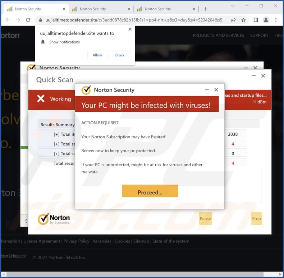Click HidBtn text in red banner
The width and height of the screenshot is (284, 278).
point(260,102)
